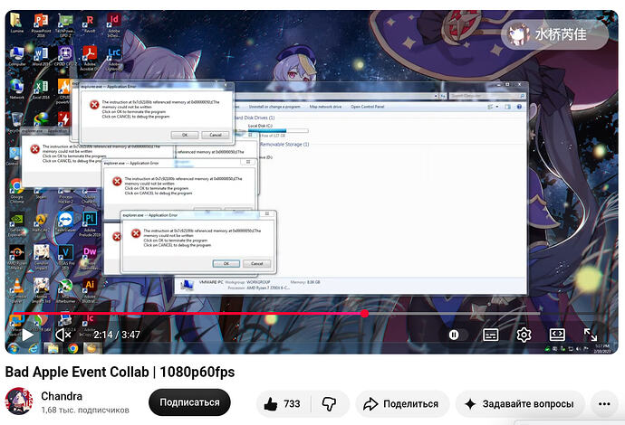
Task: Open the Chandra channel name link
Action: (62, 396)
